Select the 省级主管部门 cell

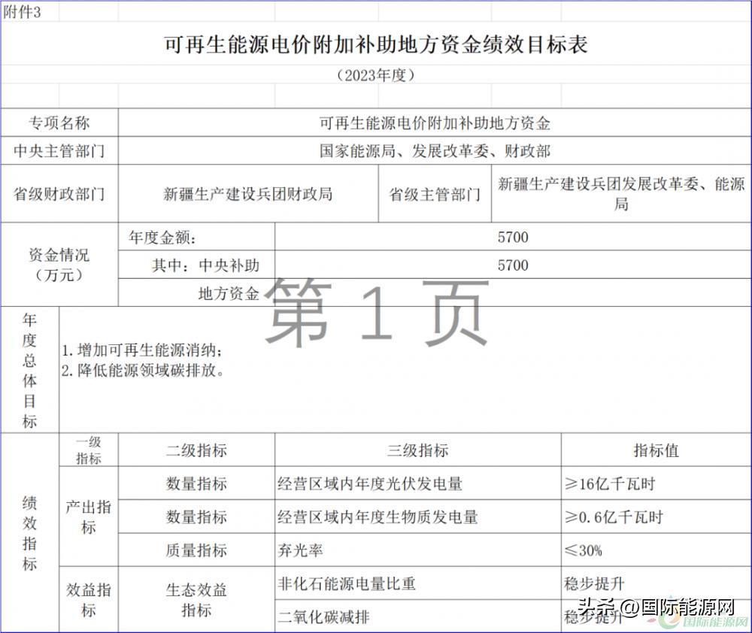(x=435, y=193)
